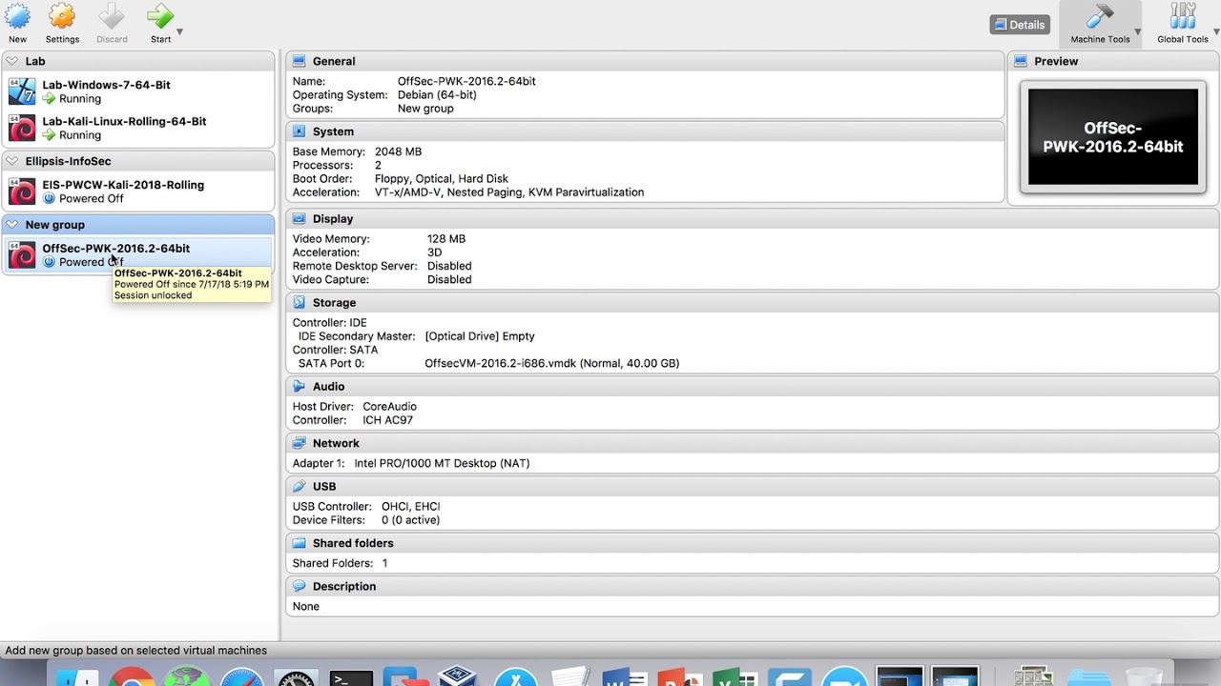
Task: Click Lab-Windows-7 Running status arrow icon
Action: pos(49,98)
